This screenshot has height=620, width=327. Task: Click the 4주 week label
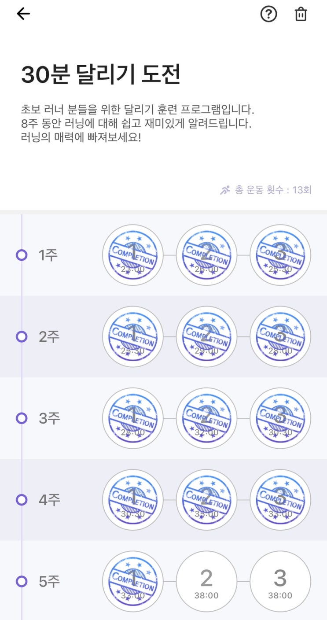pyautogui.click(x=49, y=500)
